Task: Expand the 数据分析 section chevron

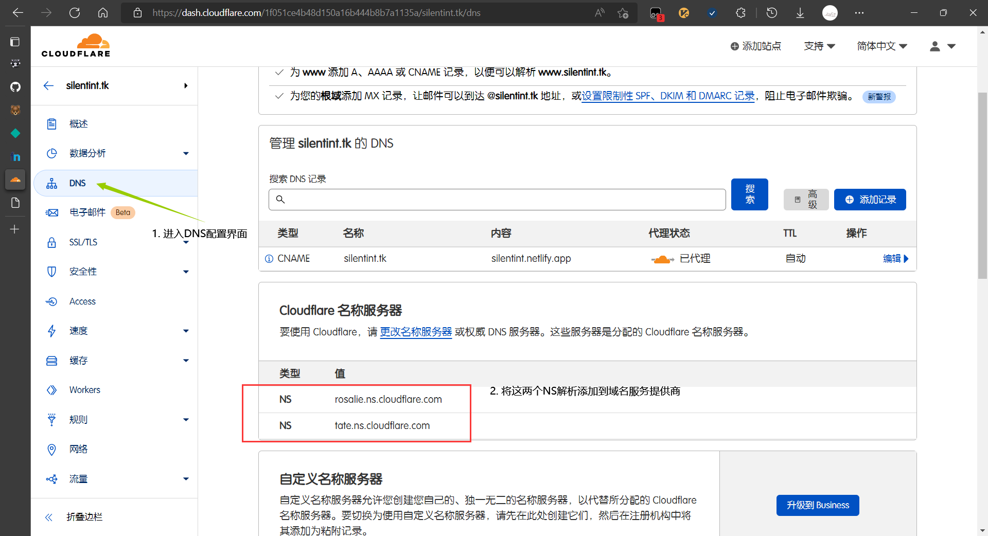Action: coord(186,153)
